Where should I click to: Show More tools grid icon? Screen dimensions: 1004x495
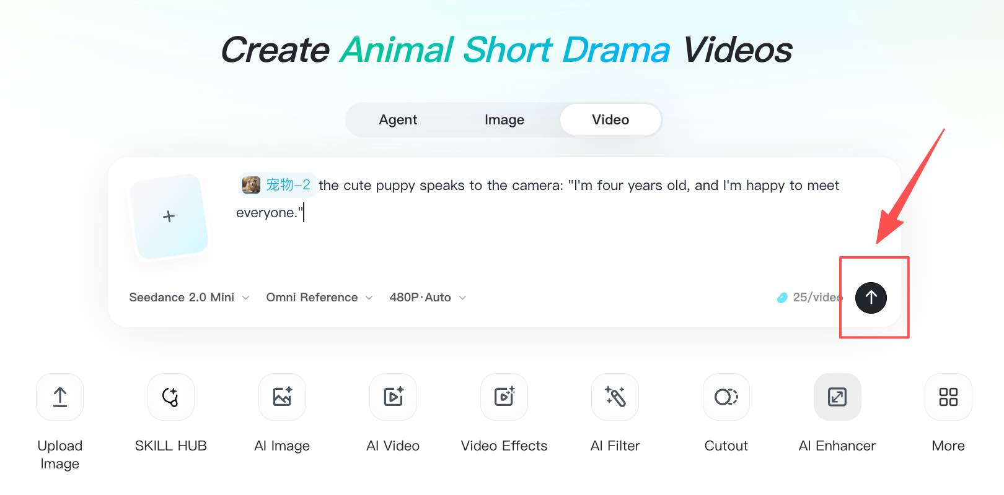(948, 397)
